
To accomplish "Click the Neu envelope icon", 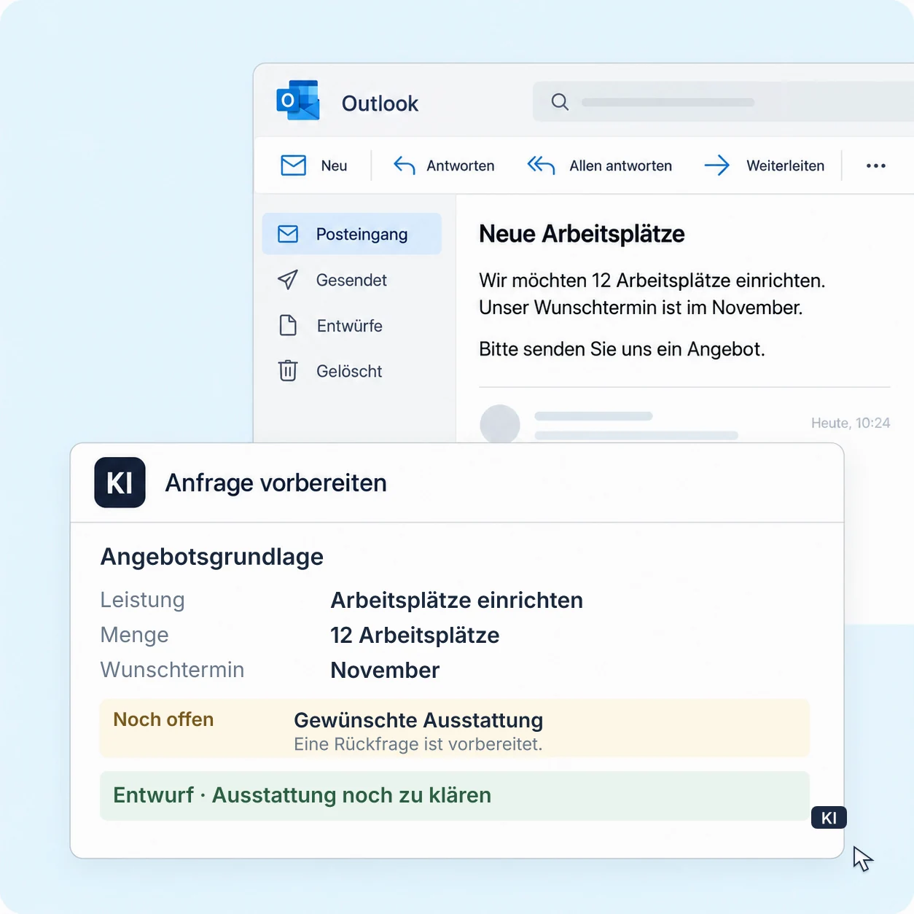I will (x=294, y=165).
